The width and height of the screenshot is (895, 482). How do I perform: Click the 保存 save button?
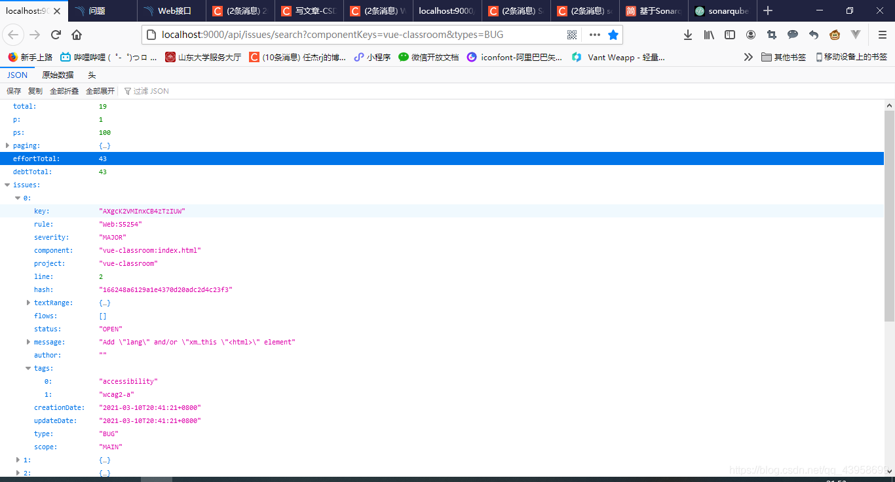tap(14, 91)
